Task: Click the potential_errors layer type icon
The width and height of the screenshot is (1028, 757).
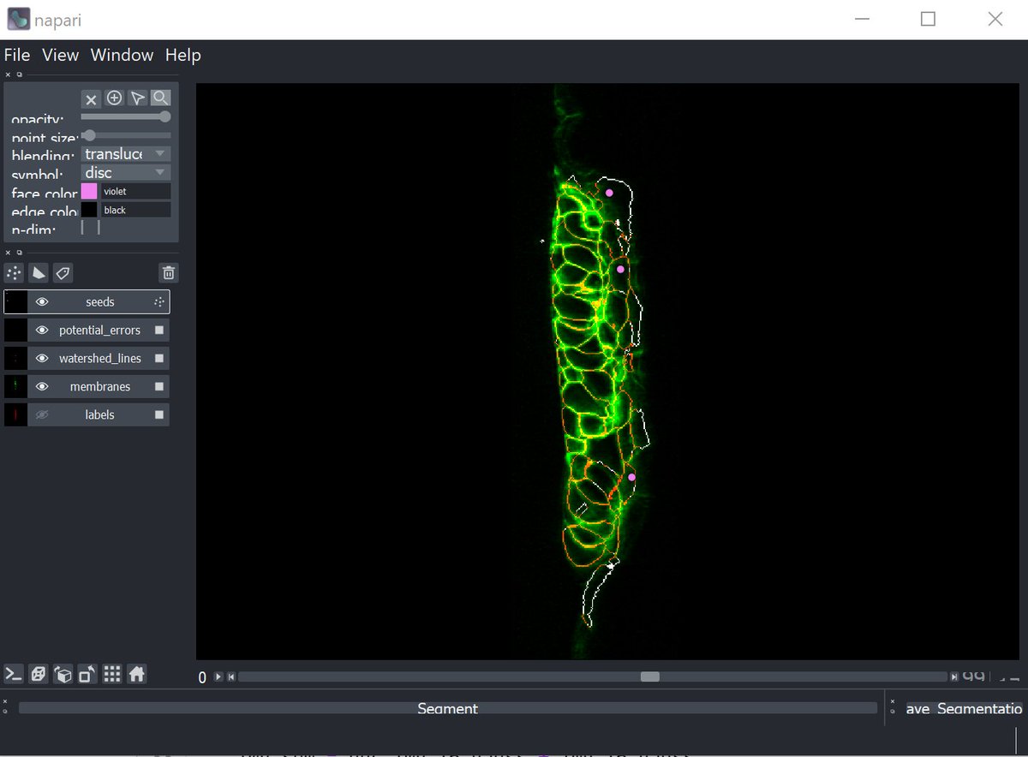Action: (x=158, y=330)
